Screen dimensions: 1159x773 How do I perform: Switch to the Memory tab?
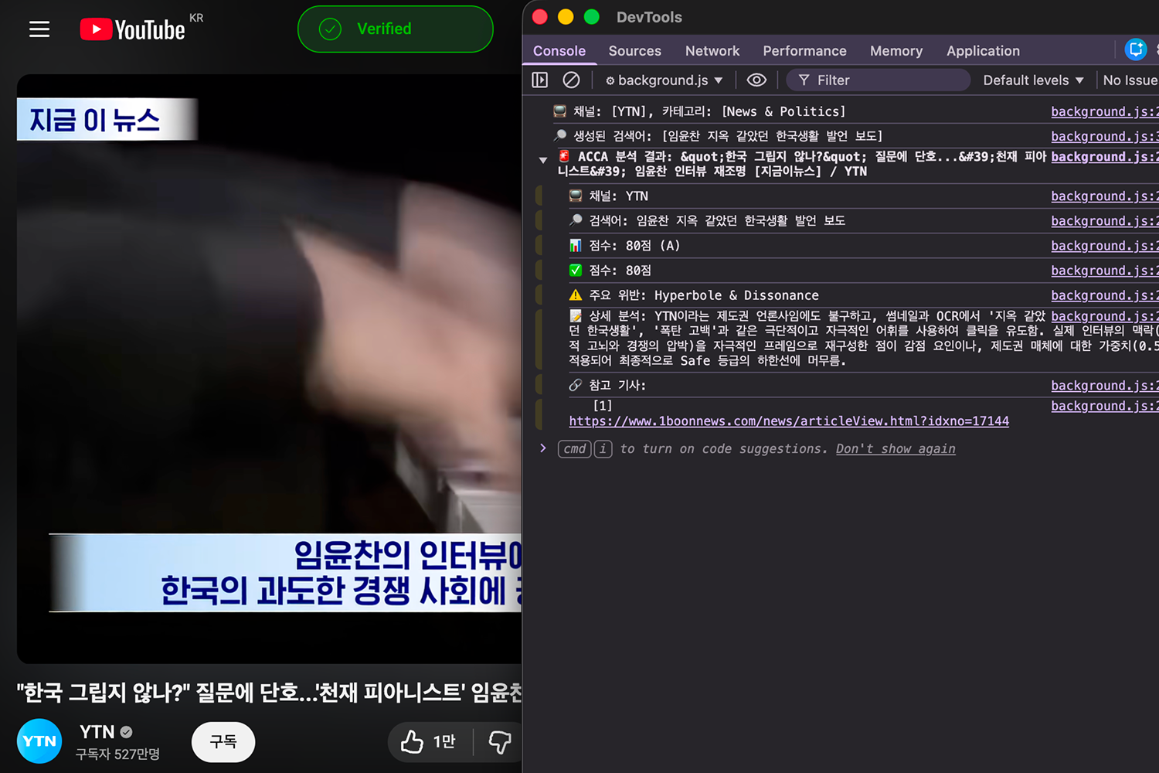click(896, 51)
